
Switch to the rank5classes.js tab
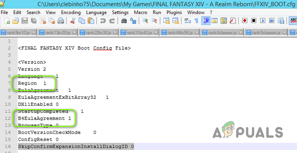pos(266,33)
